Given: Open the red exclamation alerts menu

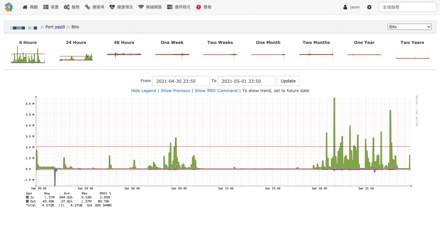Looking at the screenshot, I should (x=204, y=7).
